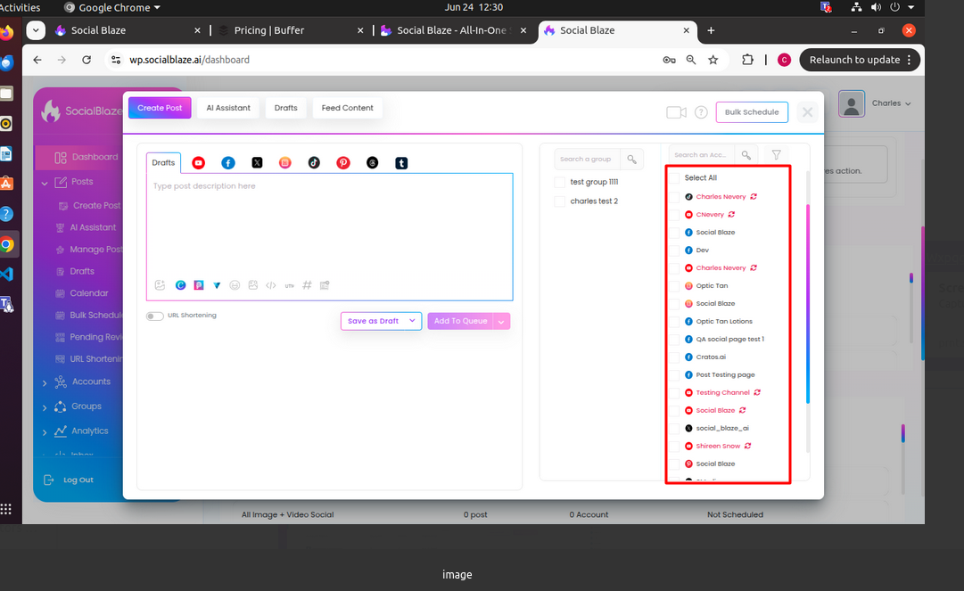Reload the page in Chrome

point(87,60)
